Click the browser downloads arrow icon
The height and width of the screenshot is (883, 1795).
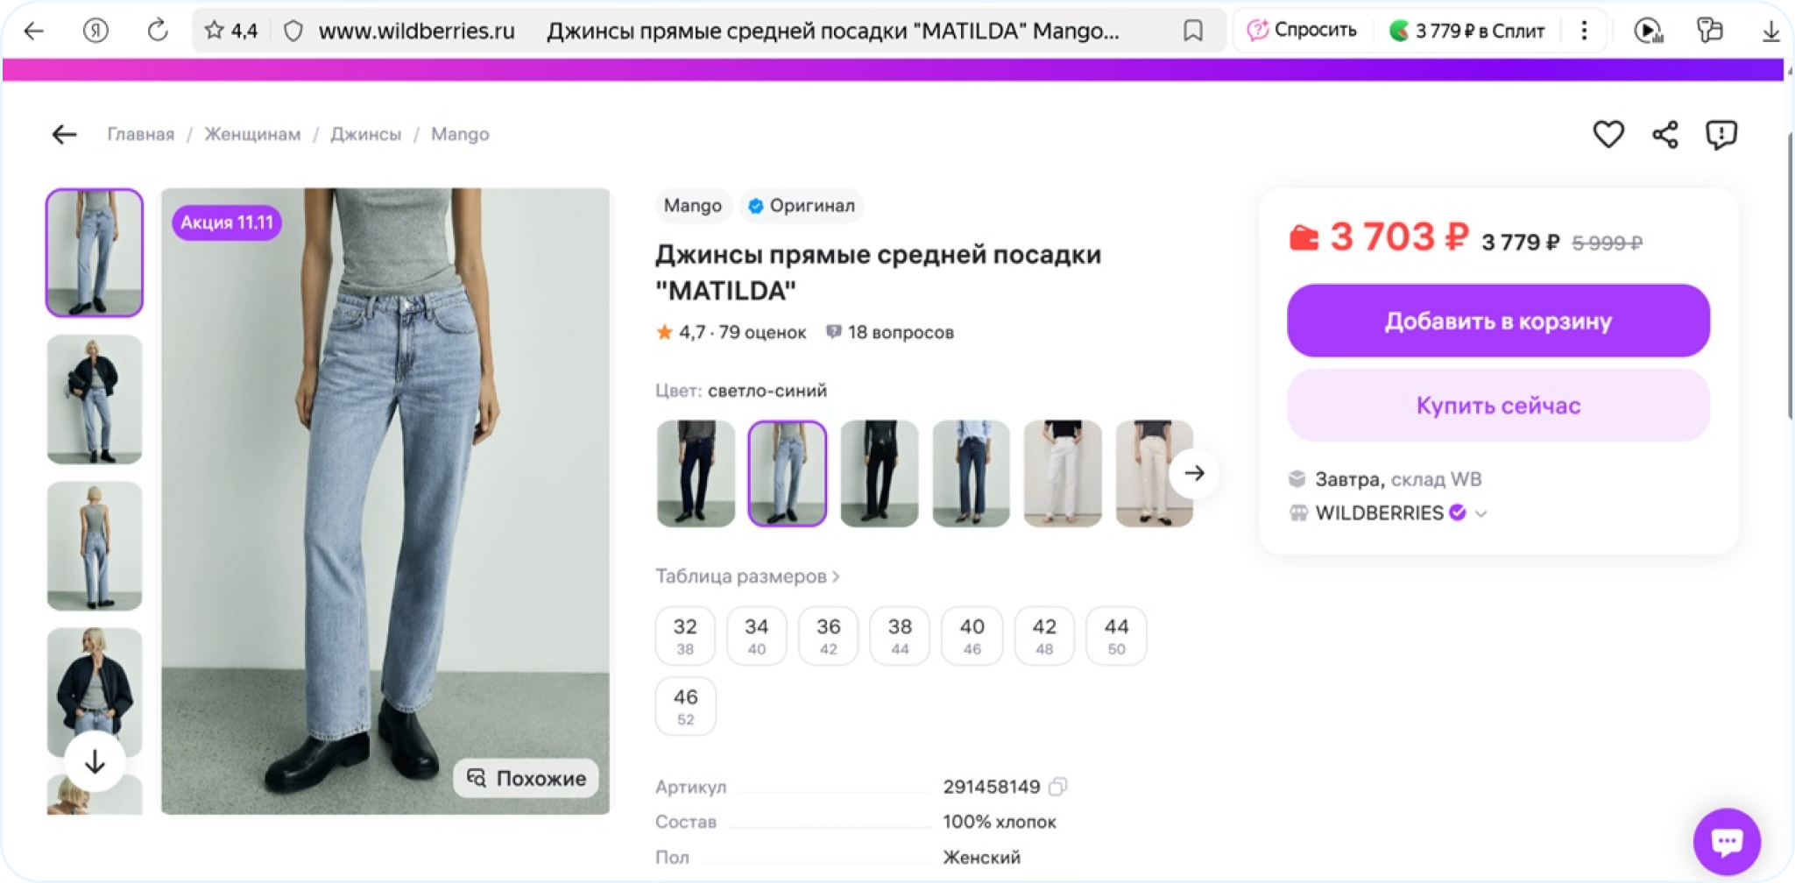(1770, 31)
